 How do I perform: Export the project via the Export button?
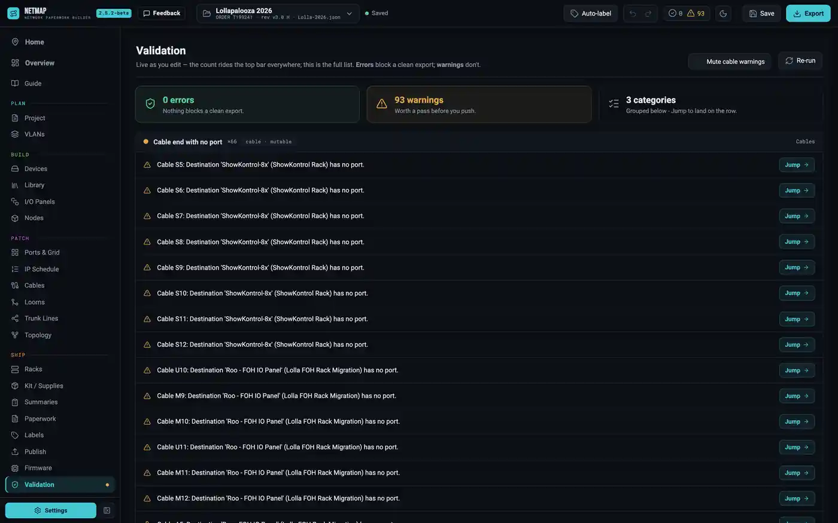tap(808, 13)
